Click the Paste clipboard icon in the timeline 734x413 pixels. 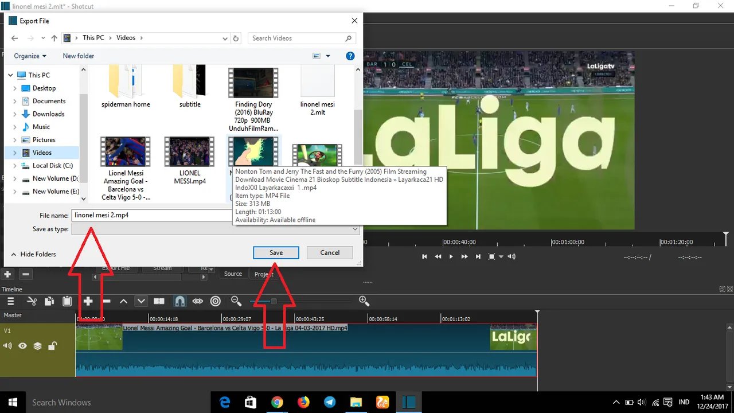[67, 301]
